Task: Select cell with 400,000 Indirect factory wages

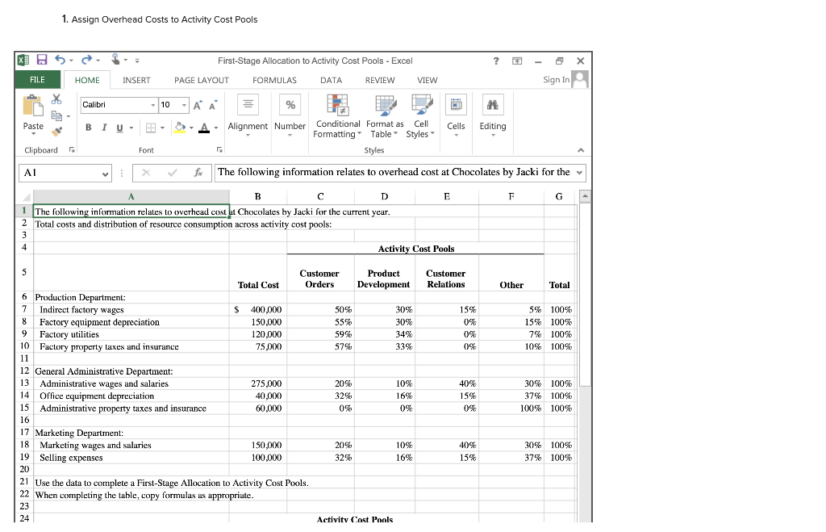Action: [257, 309]
